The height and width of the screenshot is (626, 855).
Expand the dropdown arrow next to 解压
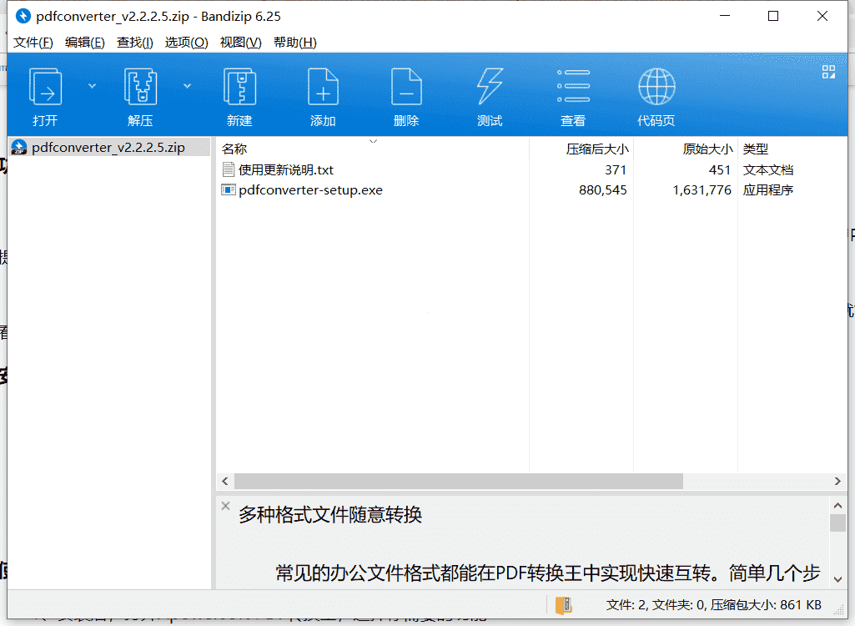pos(187,86)
